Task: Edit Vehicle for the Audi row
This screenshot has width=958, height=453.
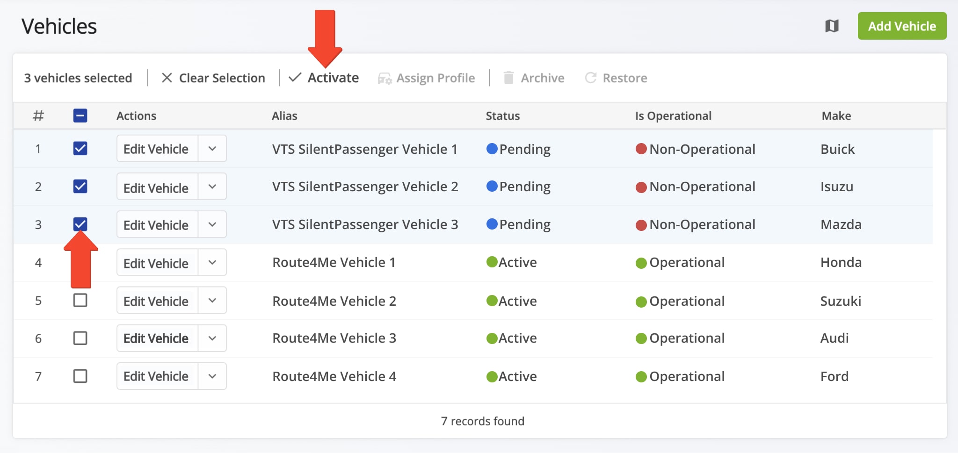Action: (157, 338)
